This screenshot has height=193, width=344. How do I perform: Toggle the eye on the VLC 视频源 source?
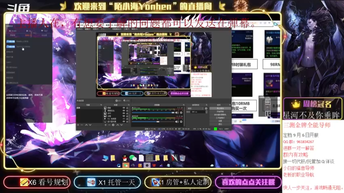[x=124, y=119]
